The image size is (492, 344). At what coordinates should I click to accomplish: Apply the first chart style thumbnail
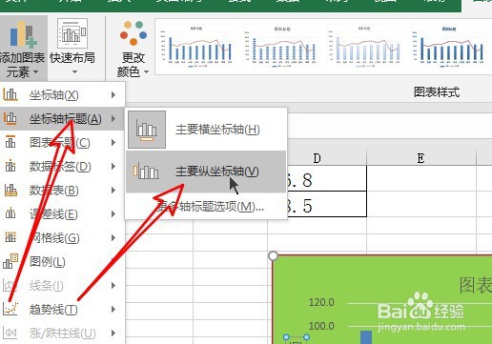tap(197, 47)
